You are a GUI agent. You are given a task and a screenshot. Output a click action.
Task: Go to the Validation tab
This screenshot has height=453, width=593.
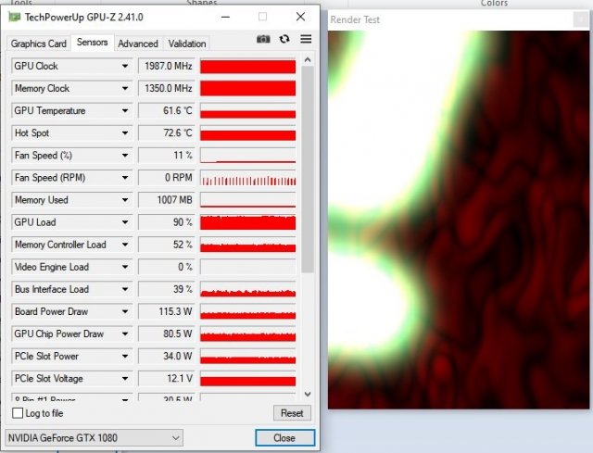pos(187,44)
